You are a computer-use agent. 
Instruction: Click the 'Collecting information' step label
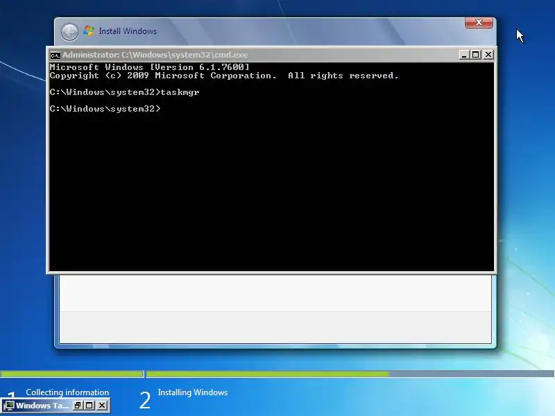[x=67, y=392]
